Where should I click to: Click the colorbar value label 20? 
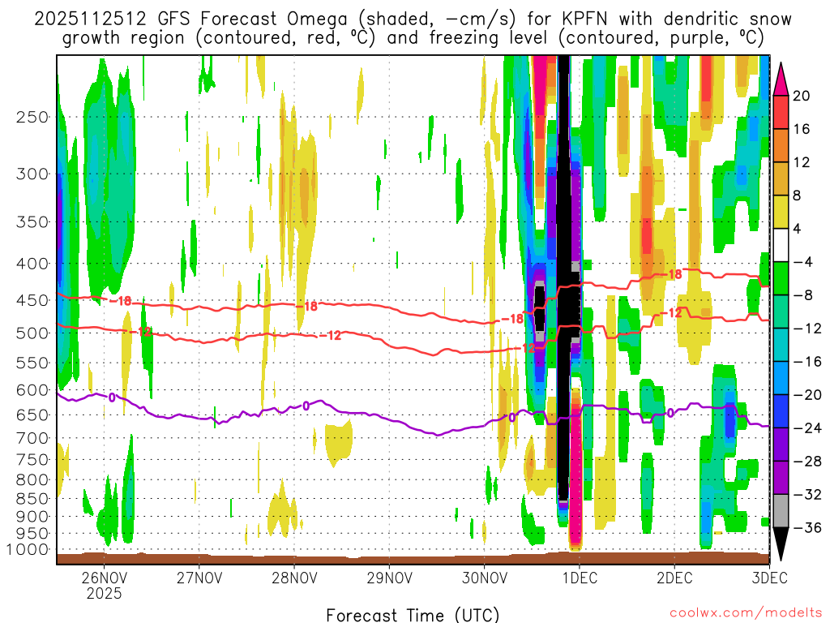coord(802,96)
